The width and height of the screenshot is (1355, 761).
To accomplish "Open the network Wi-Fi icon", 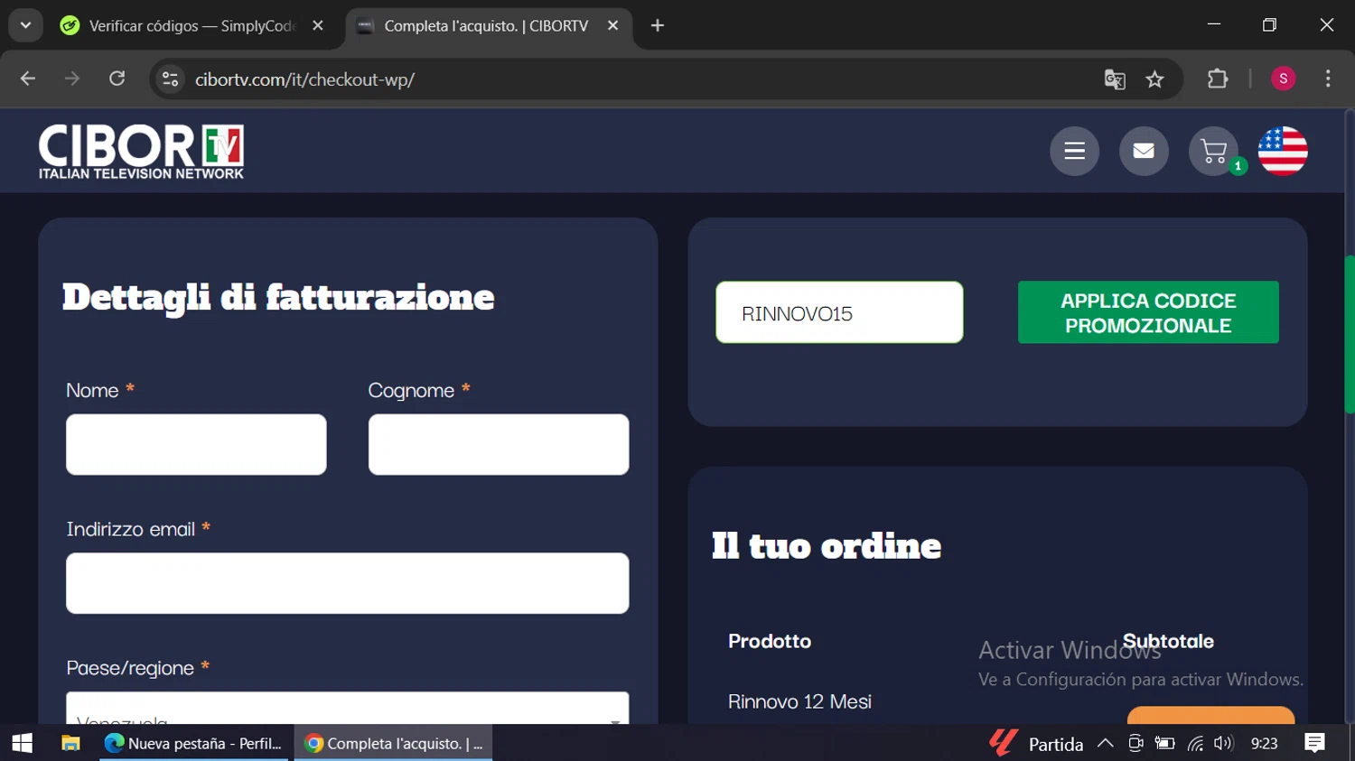I will [x=1195, y=743].
